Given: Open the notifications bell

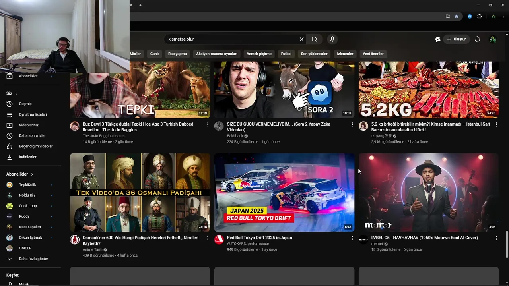Looking at the screenshot, I should click(x=477, y=39).
